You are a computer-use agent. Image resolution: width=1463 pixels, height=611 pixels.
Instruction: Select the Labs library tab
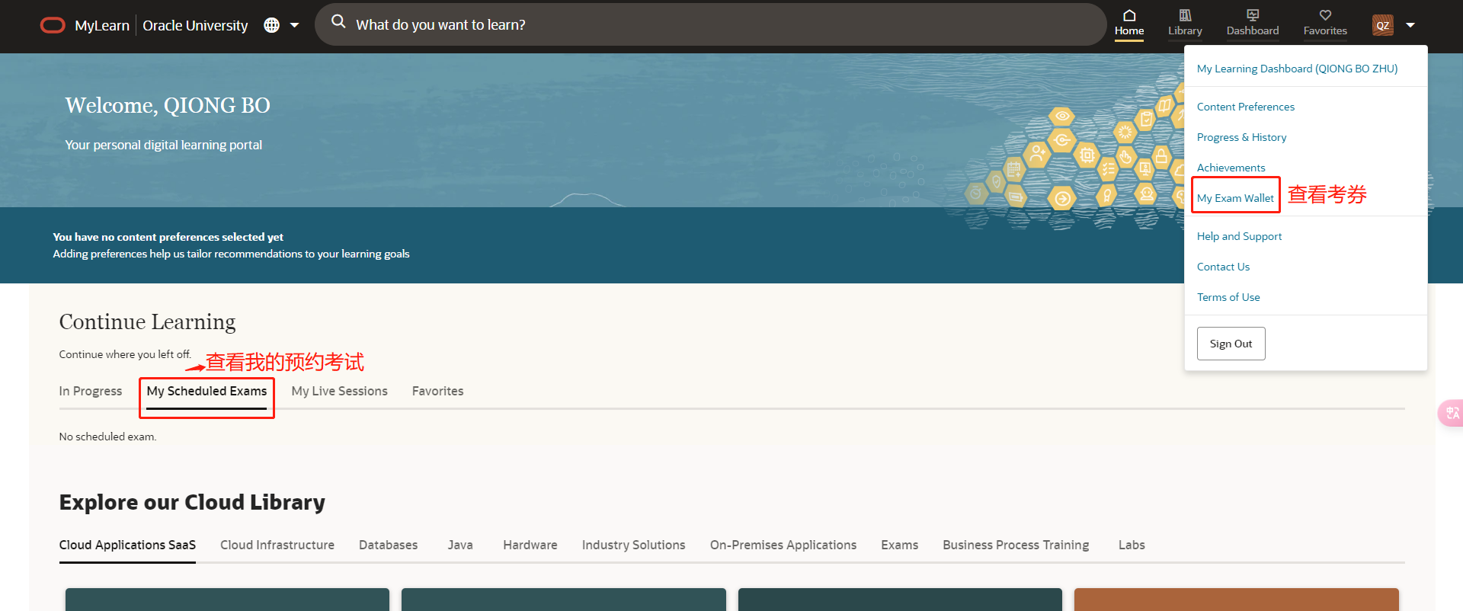(x=1132, y=545)
